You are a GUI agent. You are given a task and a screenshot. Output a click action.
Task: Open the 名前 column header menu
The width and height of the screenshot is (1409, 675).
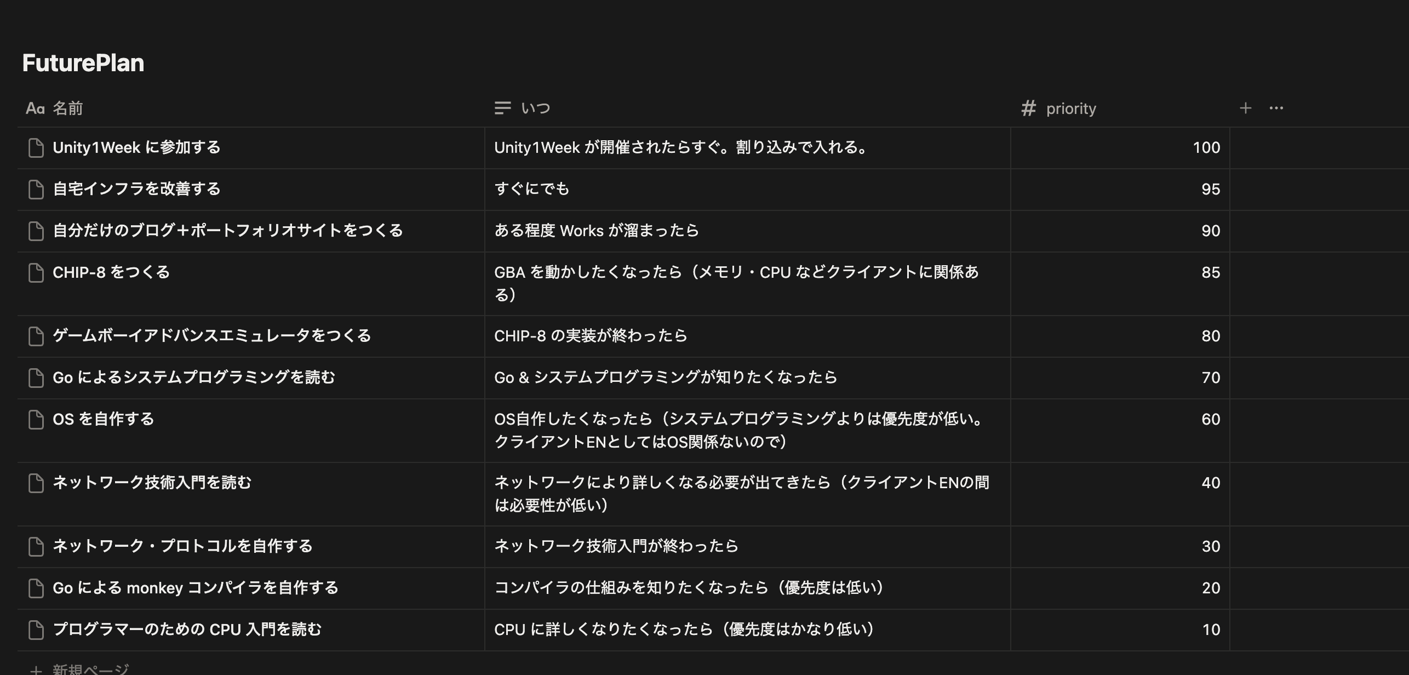click(67, 108)
